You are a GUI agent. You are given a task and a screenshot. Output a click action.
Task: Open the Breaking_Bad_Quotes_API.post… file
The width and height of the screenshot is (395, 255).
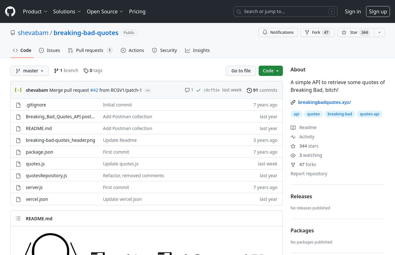[x=60, y=117]
